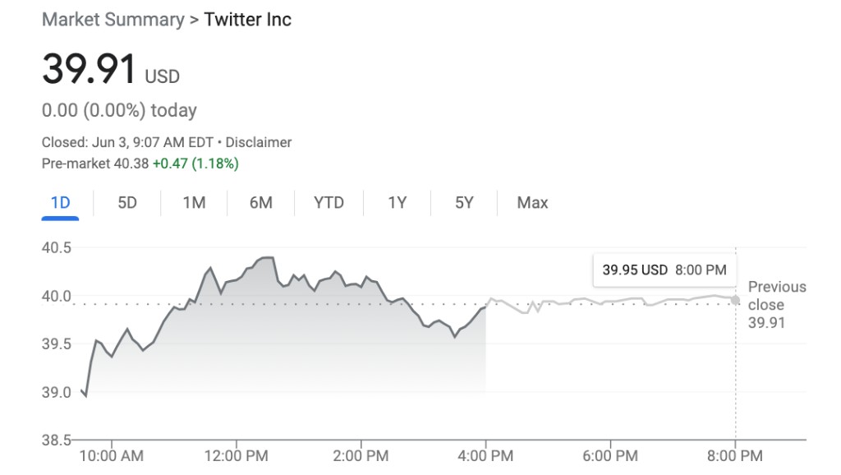This screenshot has height=475, width=841.
Task: Click the 8:00 PM chart marker dot
Action: tap(735, 300)
